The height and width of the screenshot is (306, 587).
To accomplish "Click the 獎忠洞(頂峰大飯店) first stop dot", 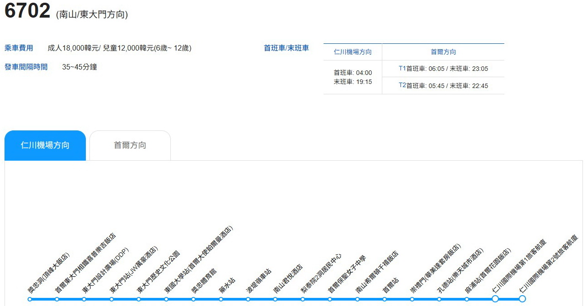I will coord(29,299).
